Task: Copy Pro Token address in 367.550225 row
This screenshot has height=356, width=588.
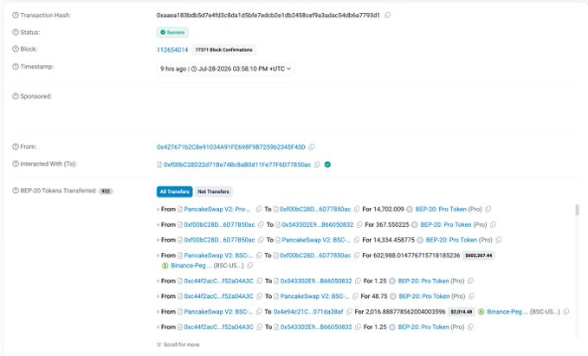Action: (493, 224)
